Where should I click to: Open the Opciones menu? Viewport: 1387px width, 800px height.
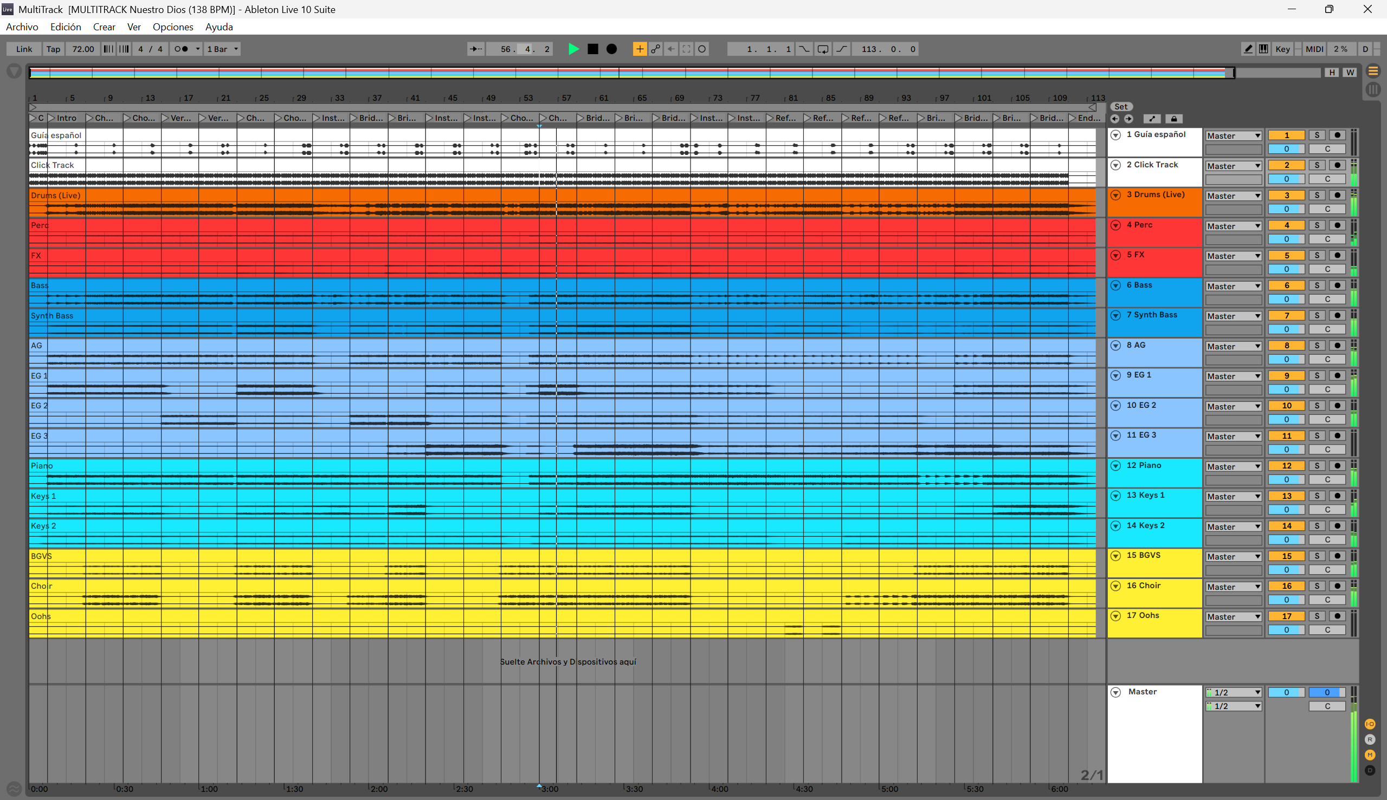172,27
